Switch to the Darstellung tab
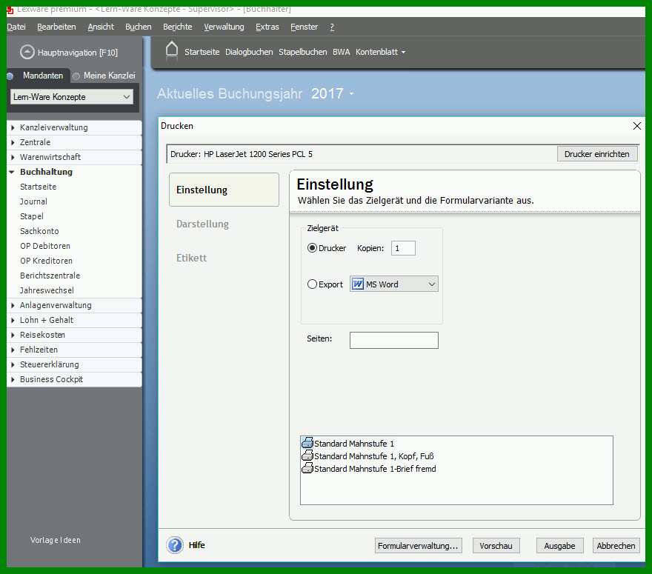 click(x=202, y=224)
